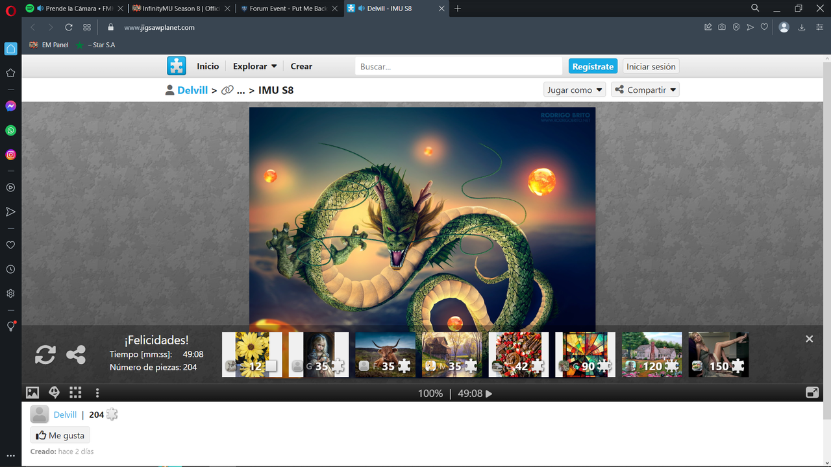
Task: Switch to InfinityMU Season 8 tab
Action: tap(180, 8)
